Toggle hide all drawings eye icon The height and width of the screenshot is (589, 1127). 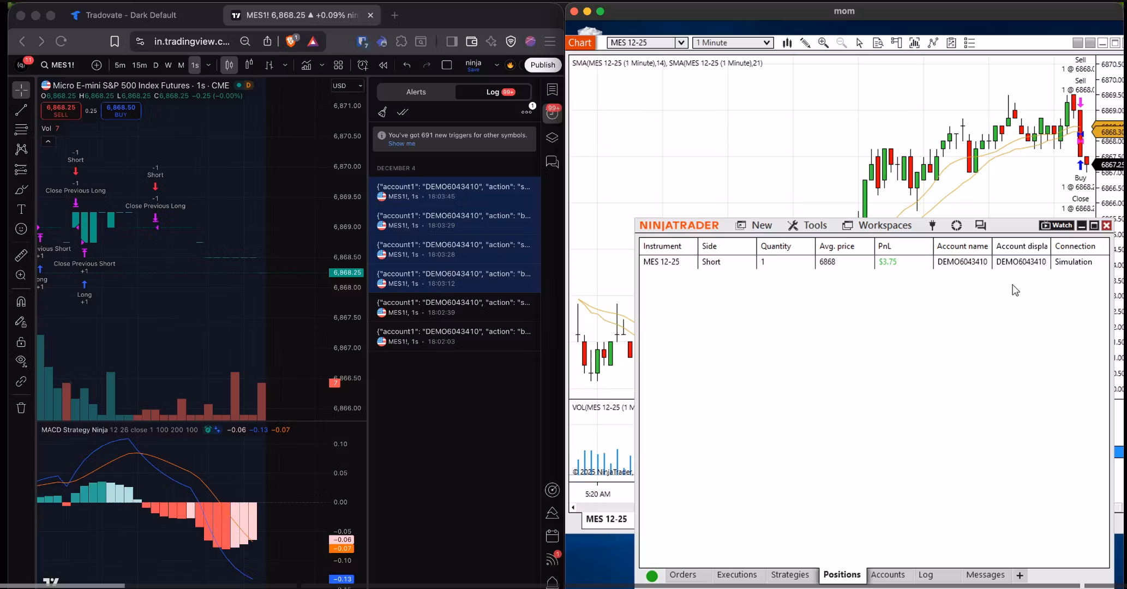pos(21,360)
